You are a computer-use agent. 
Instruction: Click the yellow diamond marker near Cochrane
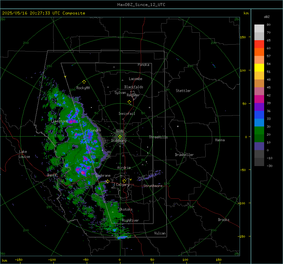pos(108,181)
